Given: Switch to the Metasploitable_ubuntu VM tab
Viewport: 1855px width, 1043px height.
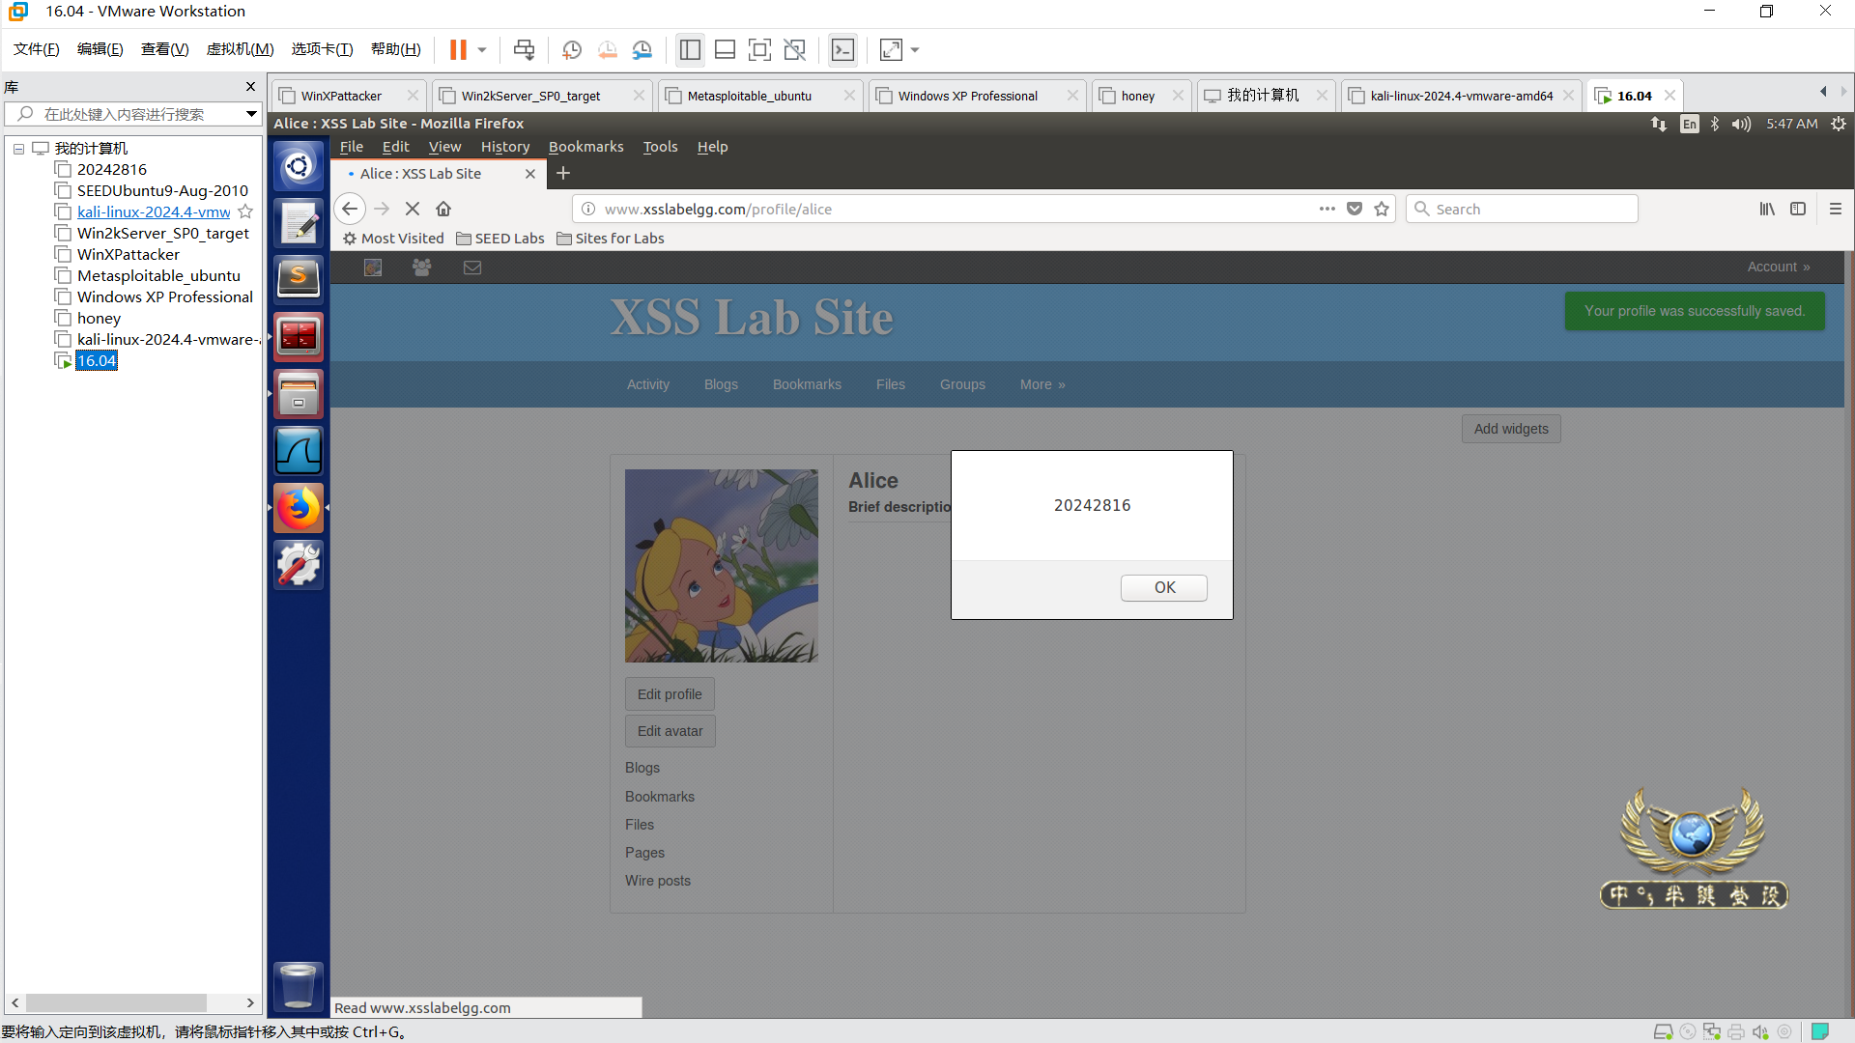Looking at the screenshot, I should [x=749, y=96].
